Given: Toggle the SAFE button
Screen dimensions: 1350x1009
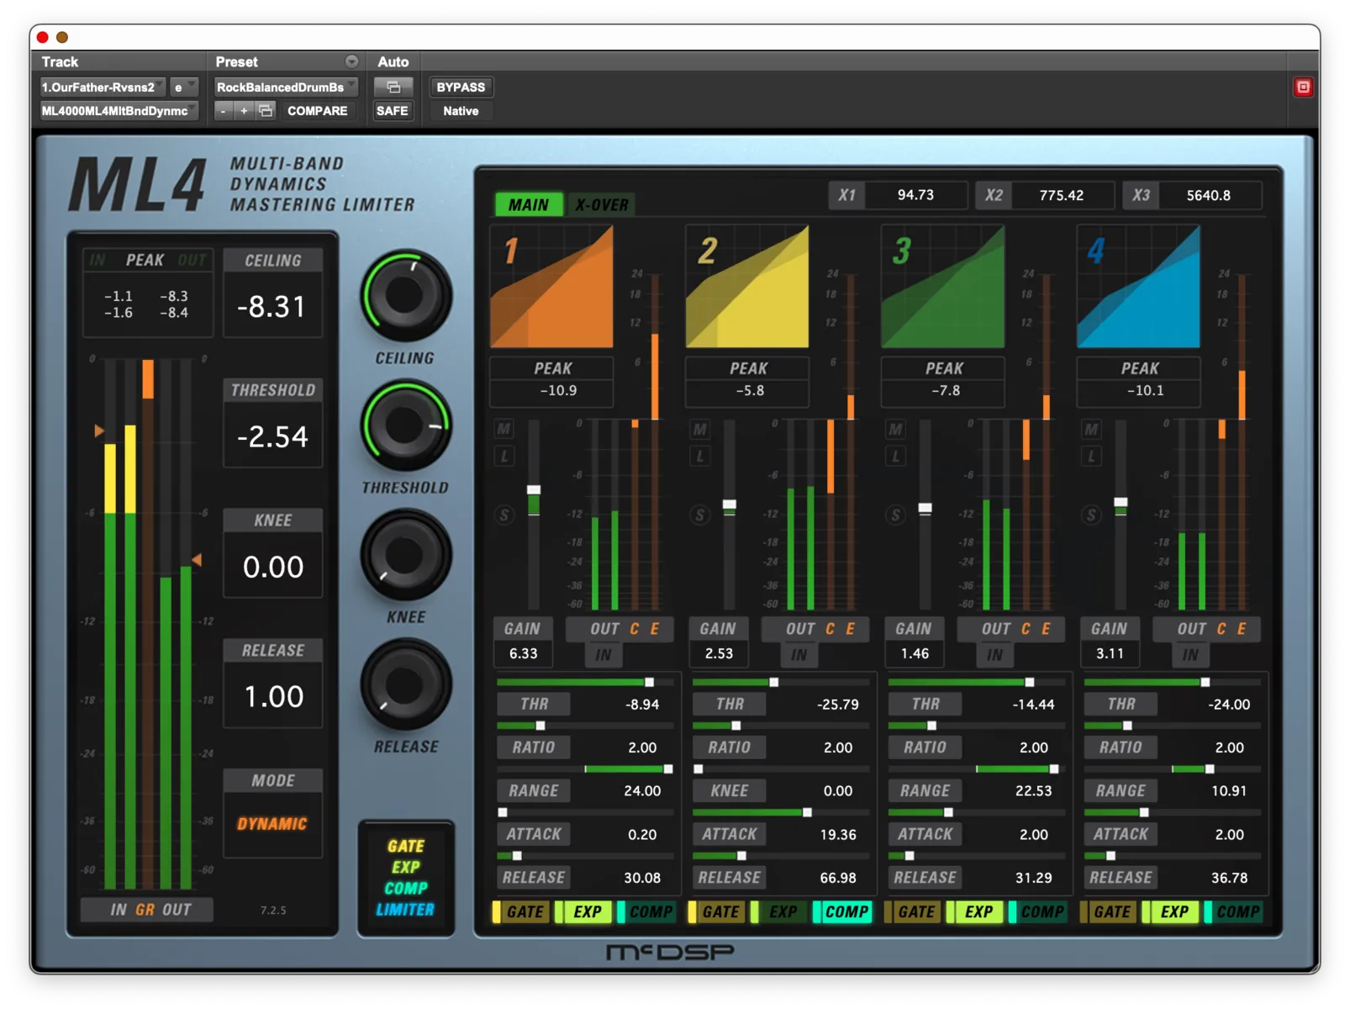Looking at the screenshot, I should 393,110.
